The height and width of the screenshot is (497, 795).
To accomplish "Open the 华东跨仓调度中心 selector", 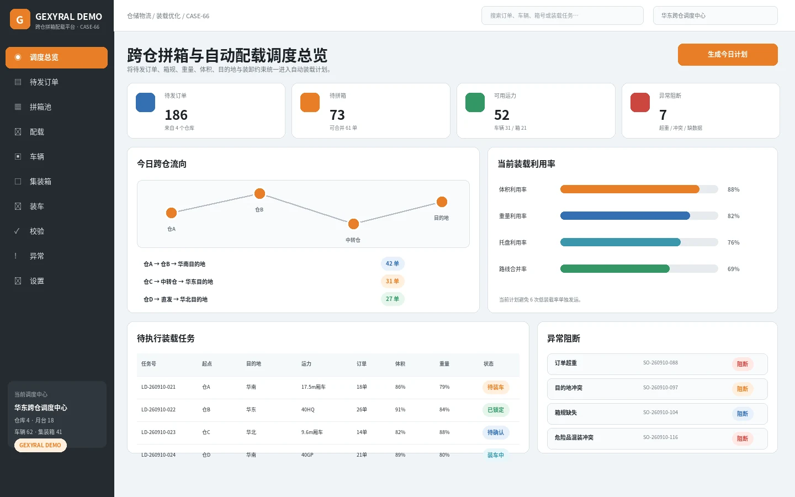I will pyautogui.click(x=715, y=15).
